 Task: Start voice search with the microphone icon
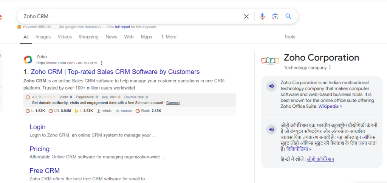click(262, 17)
